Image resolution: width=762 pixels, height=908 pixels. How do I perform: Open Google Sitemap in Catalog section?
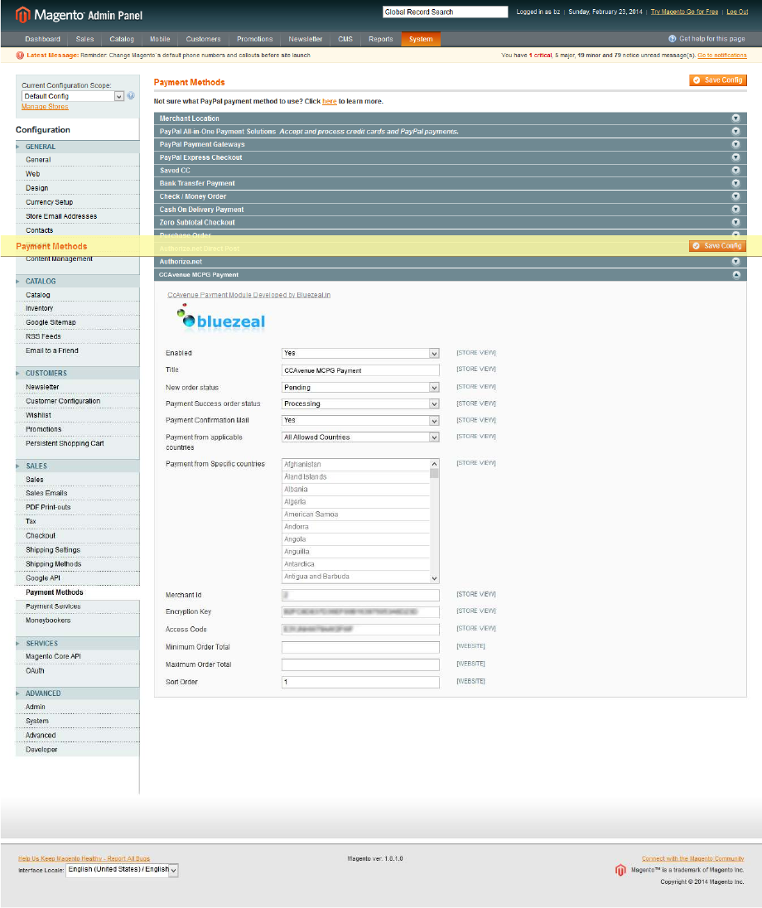pos(51,322)
